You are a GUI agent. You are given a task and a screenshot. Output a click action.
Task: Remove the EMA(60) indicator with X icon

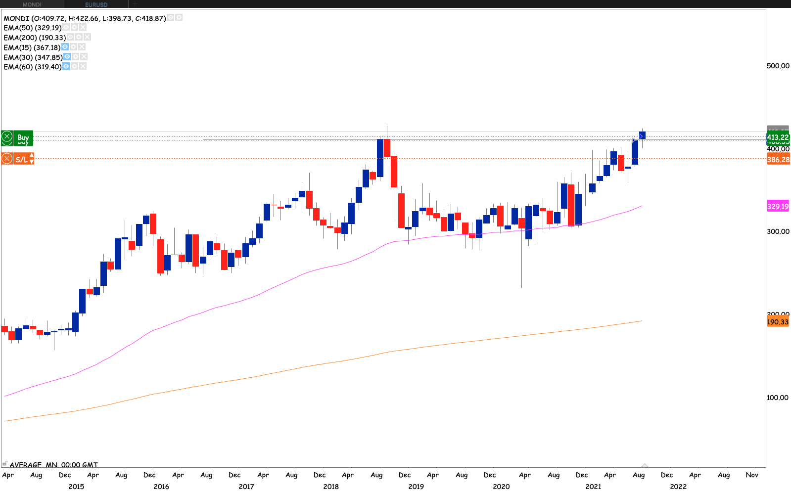tap(83, 66)
